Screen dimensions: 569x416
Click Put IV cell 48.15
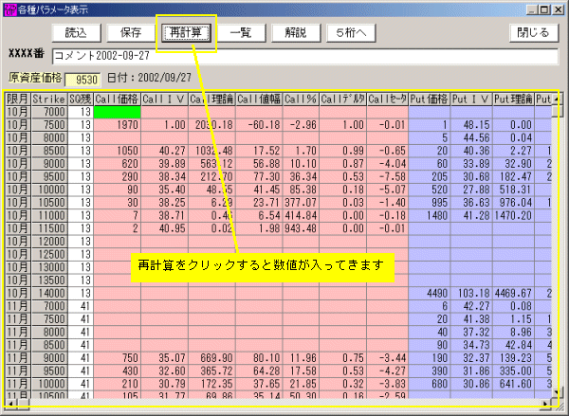pyautogui.click(x=471, y=125)
